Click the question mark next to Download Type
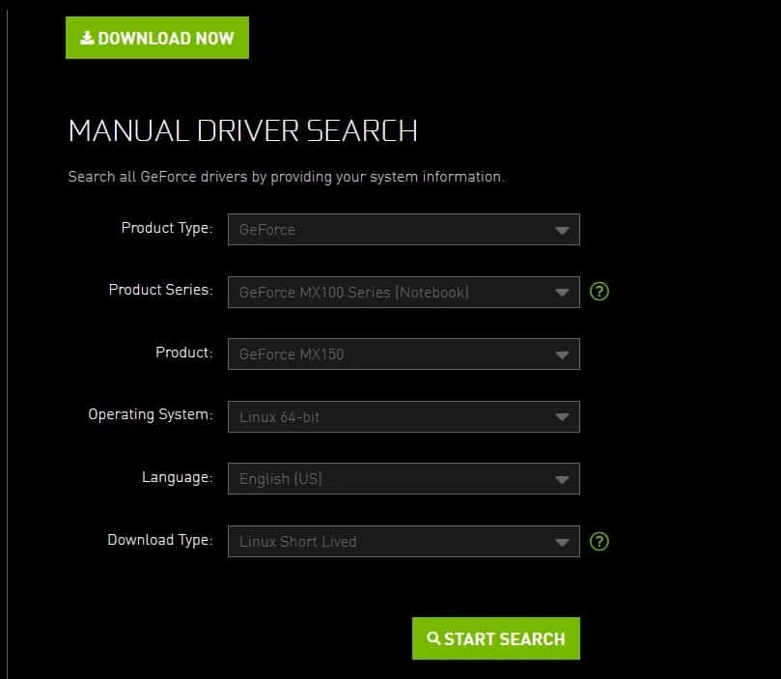 [x=599, y=541]
